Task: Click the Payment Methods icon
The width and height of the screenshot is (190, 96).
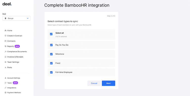Action: click(x=6, y=93)
